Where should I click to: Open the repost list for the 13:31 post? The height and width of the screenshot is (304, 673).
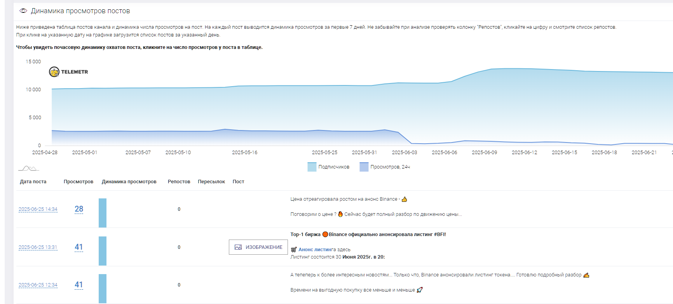(179, 247)
